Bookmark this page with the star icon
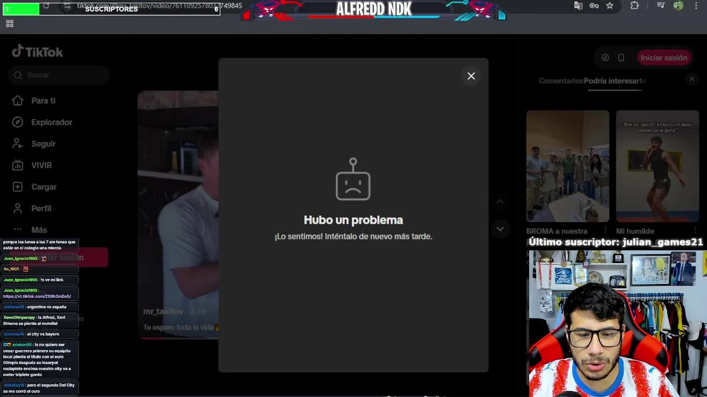This screenshot has height=397, width=707. 610,6
